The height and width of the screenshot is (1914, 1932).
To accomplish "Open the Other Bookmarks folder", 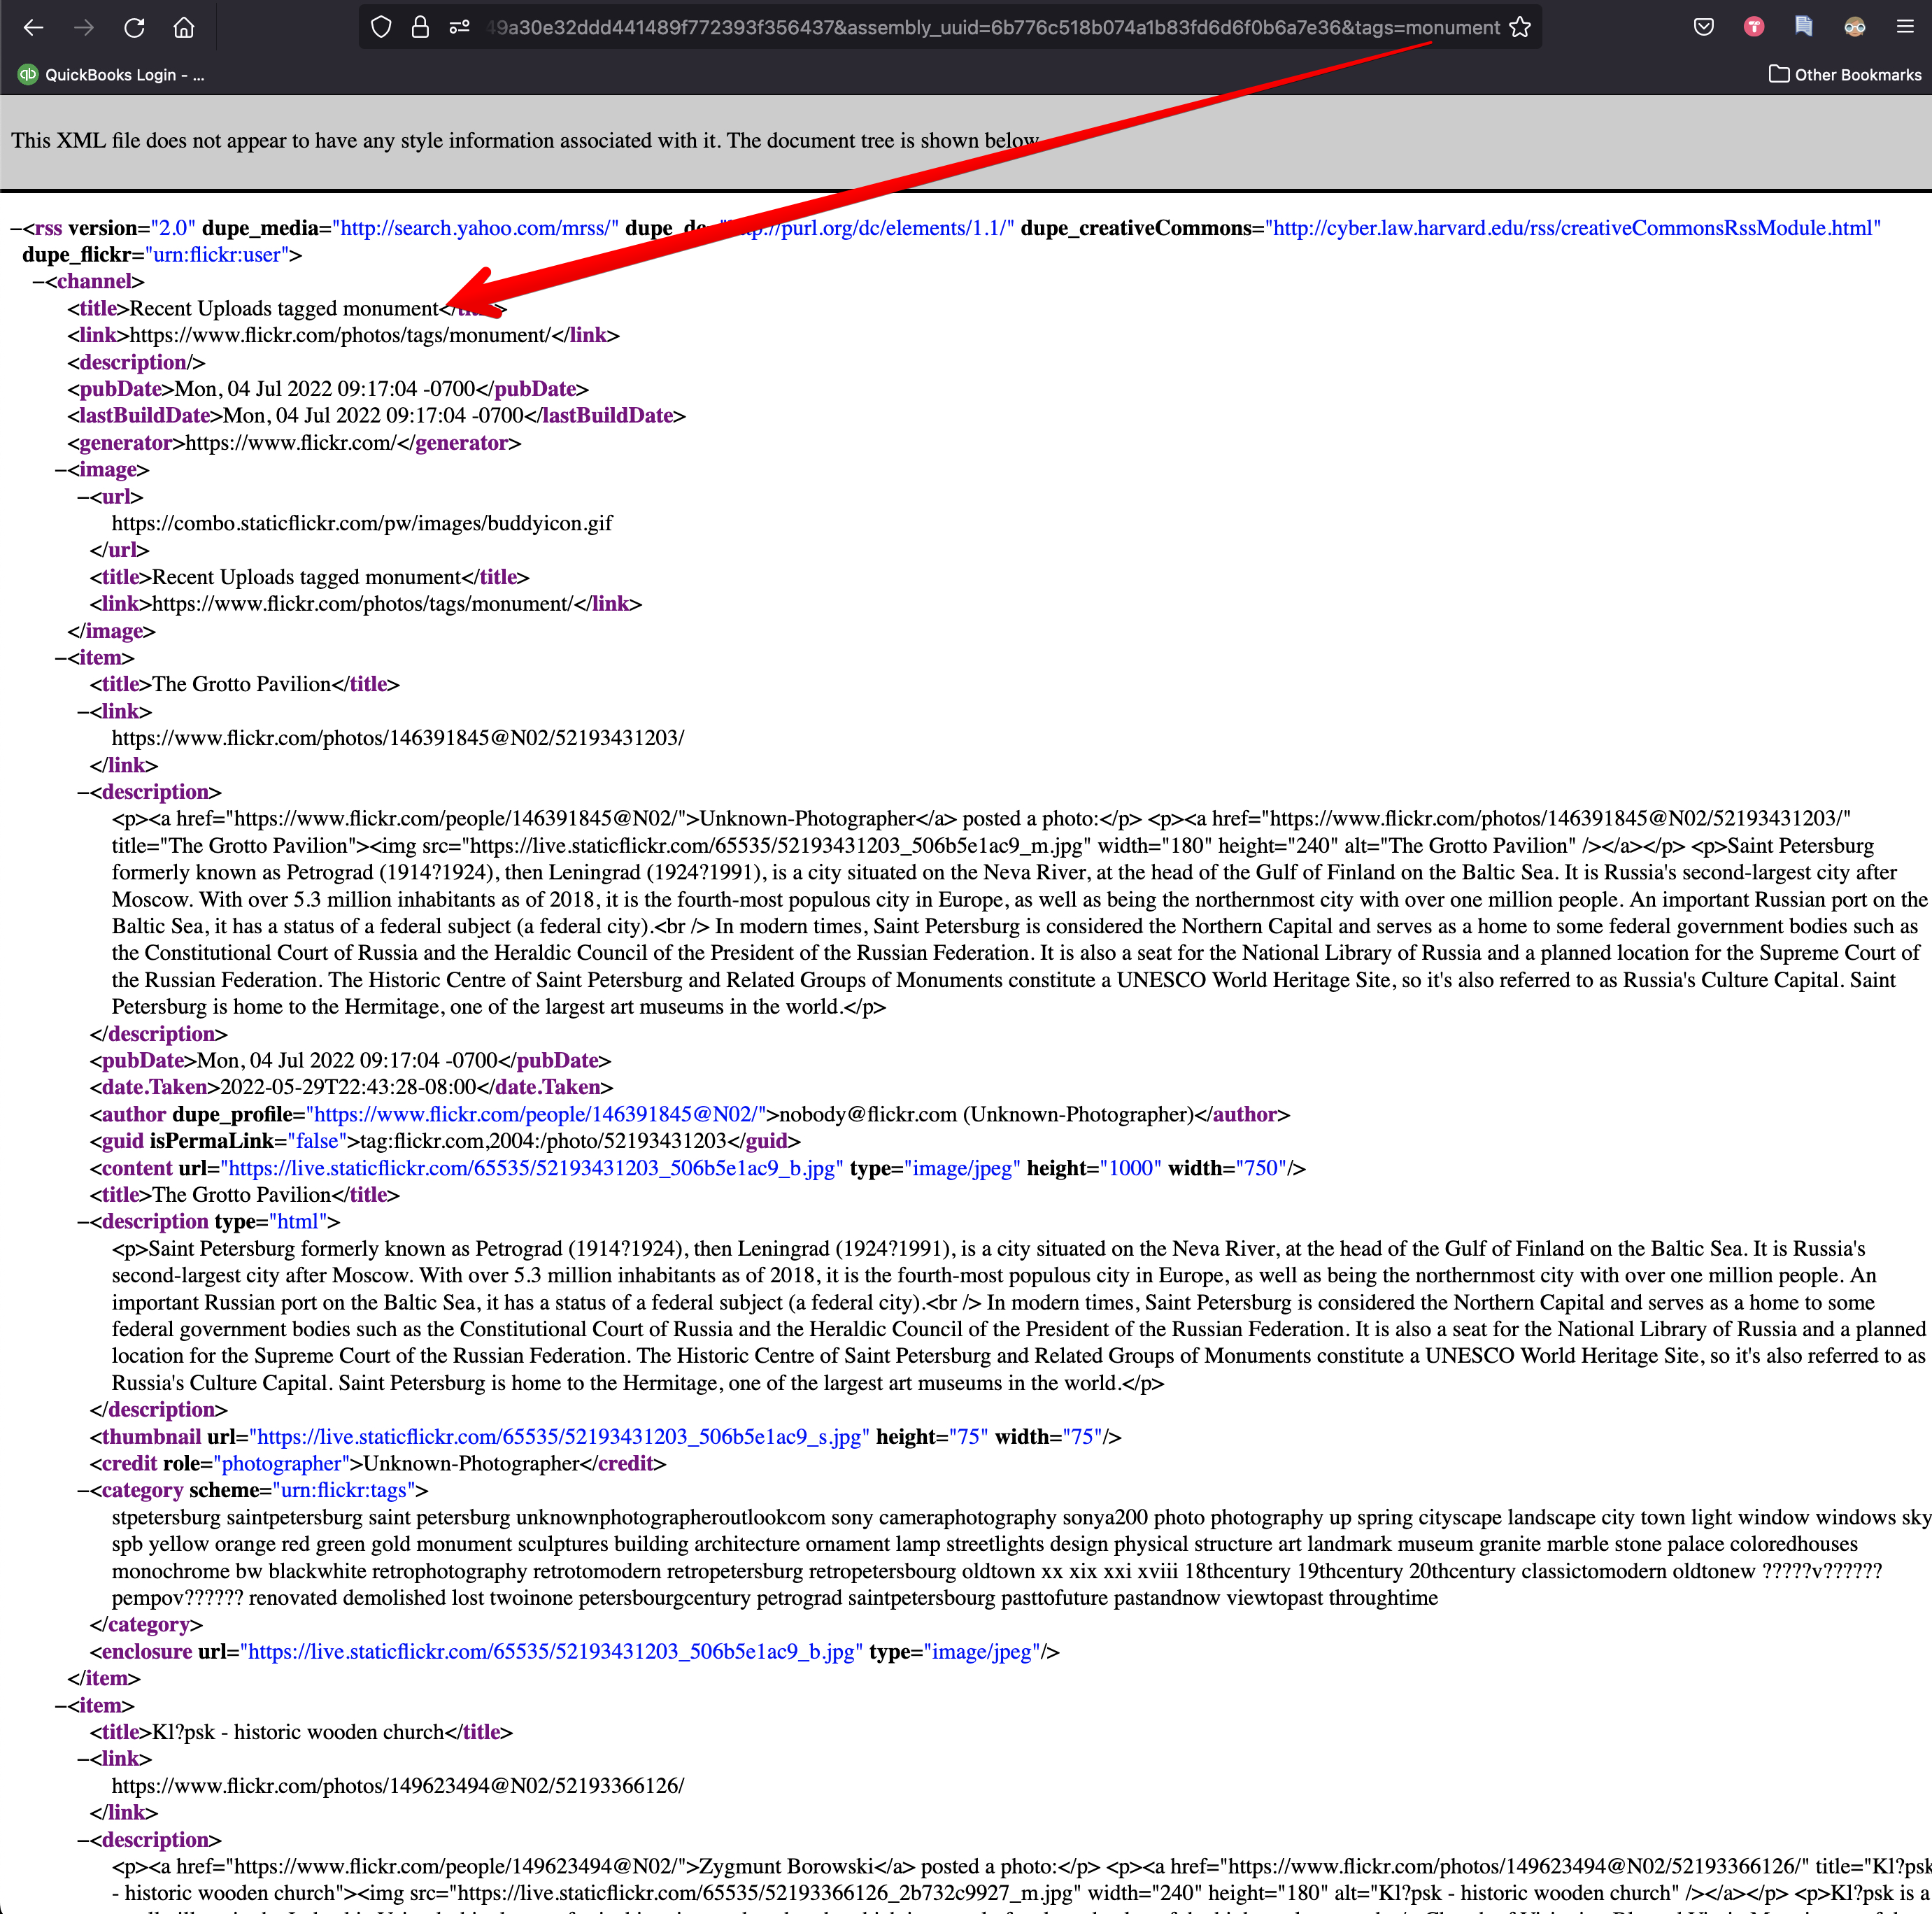I will pyautogui.click(x=1845, y=75).
